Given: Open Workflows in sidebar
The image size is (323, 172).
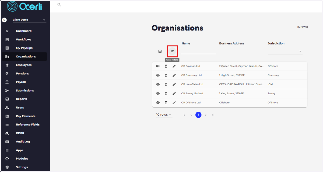Looking at the screenshot, I should click(23, 39).
